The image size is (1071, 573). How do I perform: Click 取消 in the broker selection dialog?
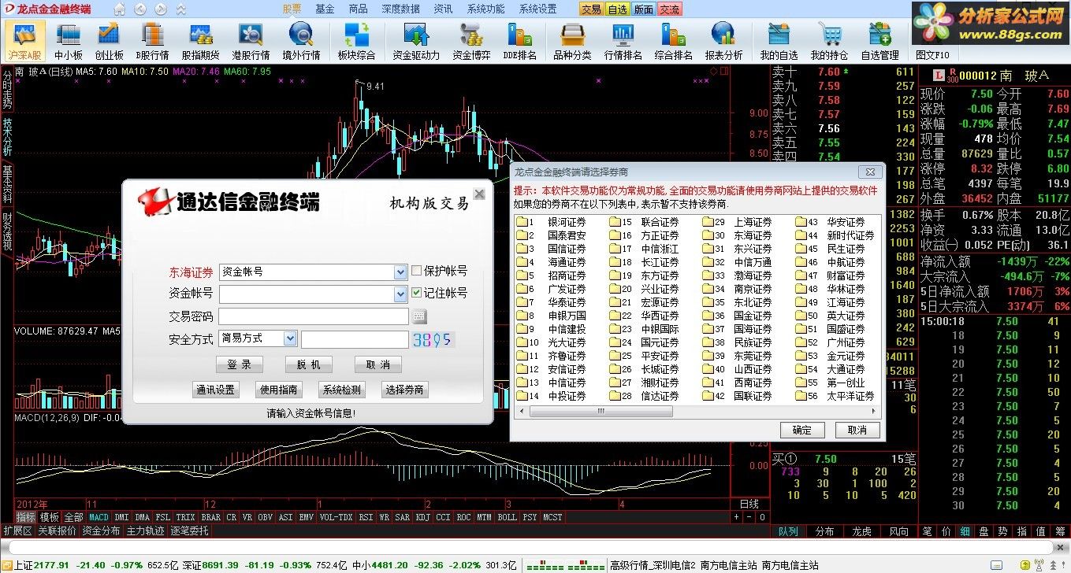click(x=857, y=430)
